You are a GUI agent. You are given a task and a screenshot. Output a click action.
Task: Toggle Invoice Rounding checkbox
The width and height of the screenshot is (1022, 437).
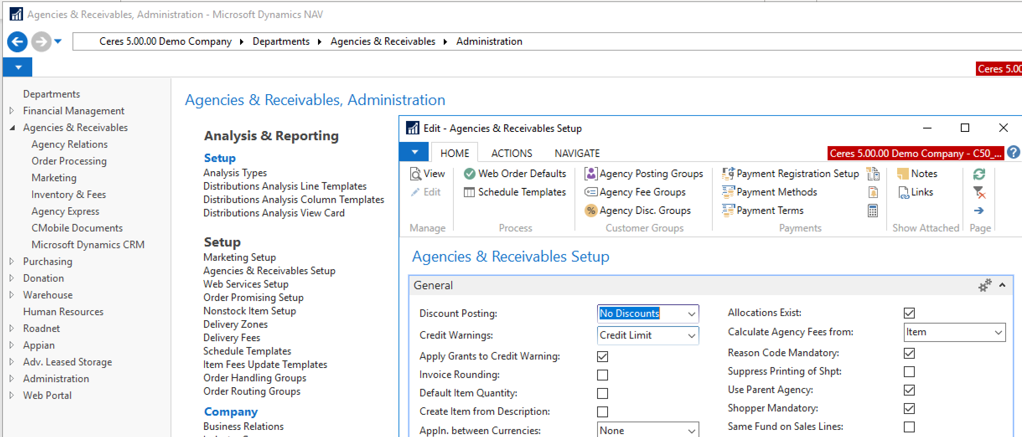point(603,375)
